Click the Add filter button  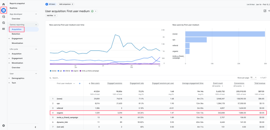(51, 16)
